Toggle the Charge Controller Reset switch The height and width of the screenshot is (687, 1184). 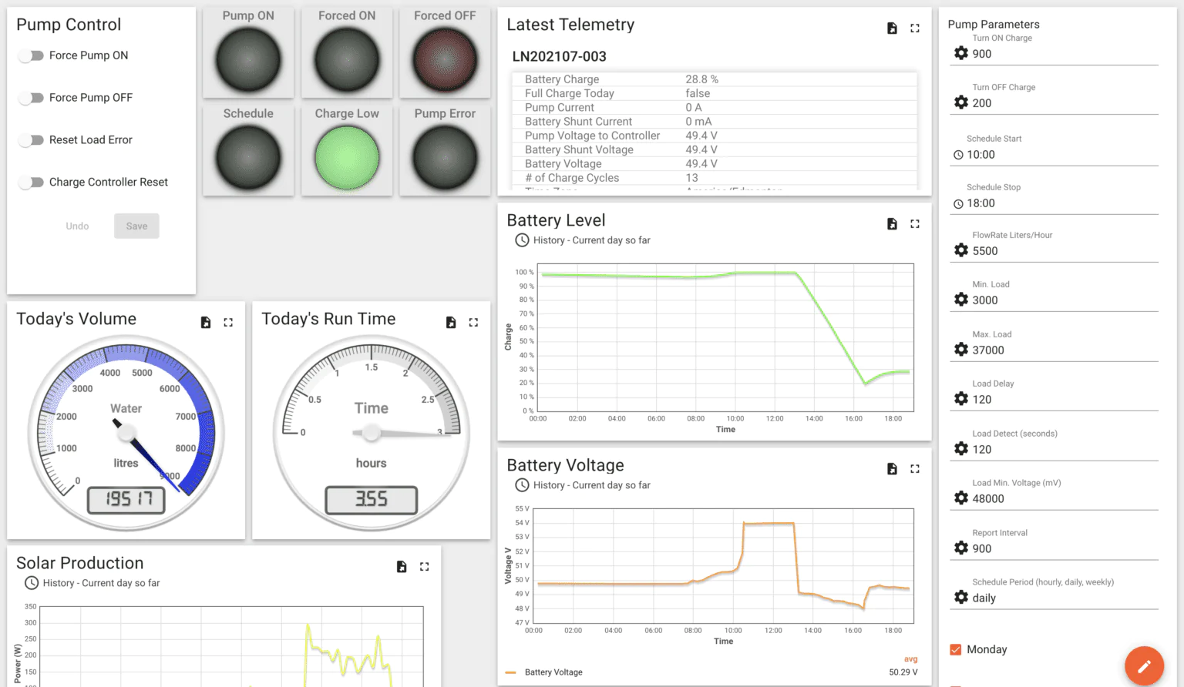32,183
